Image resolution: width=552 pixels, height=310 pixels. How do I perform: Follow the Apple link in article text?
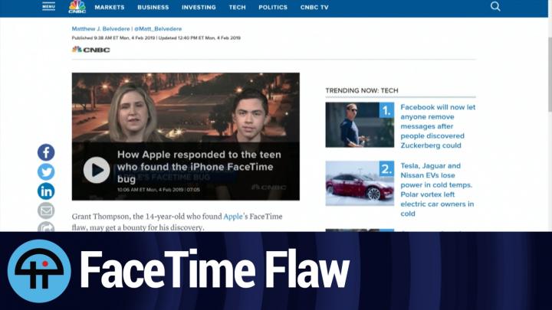point(232,217)
